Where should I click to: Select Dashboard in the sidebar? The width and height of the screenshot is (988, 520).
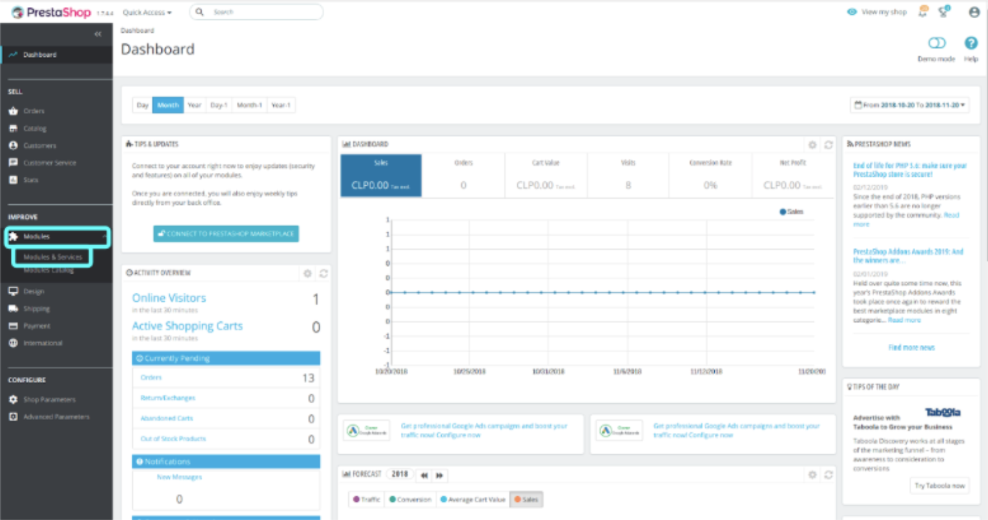click(x=56, y=55)
